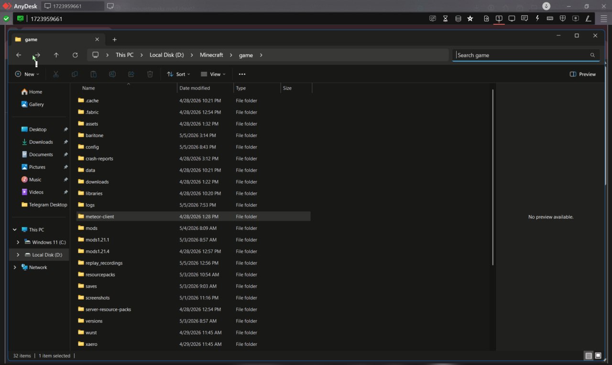The height and width of the screenshot is (365, 612).
Task: Expand the Network tree node
Action: tap(15, 268)
